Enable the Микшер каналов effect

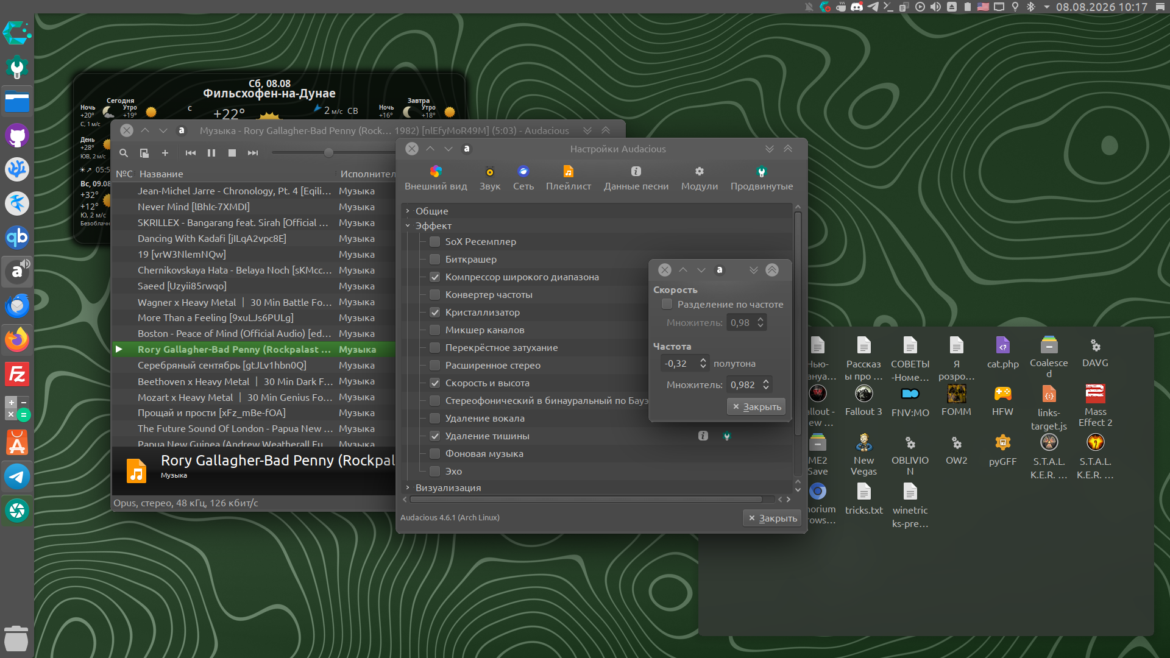click(435, 330)
